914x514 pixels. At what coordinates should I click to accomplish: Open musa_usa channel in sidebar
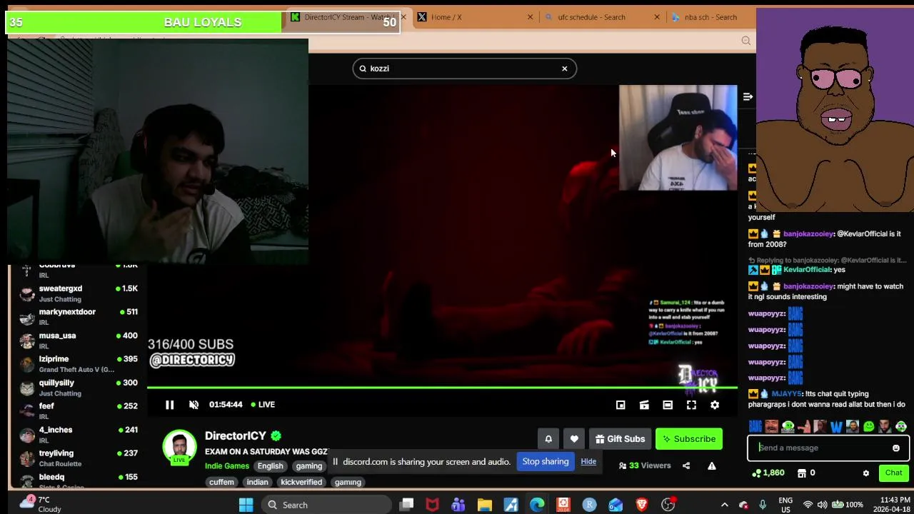[x=79, y=341]
